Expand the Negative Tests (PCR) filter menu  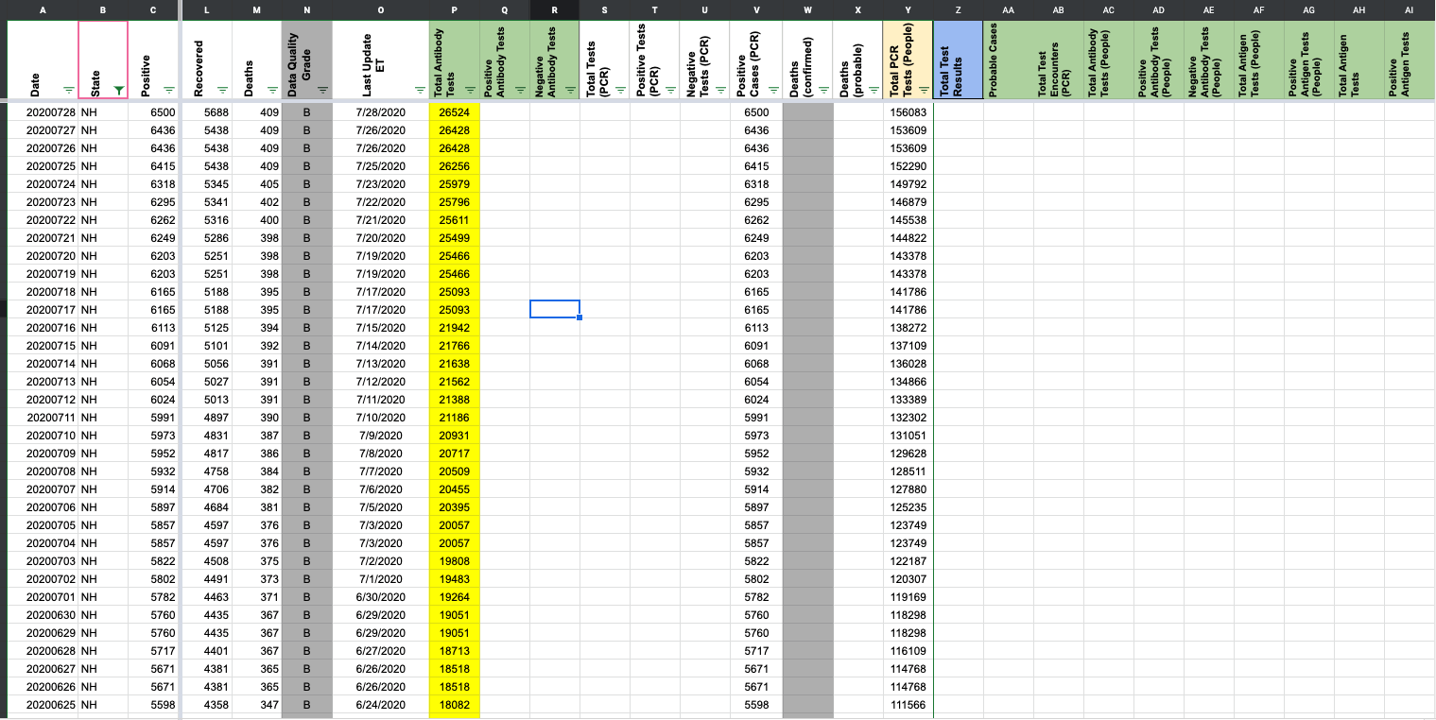click(720, 90)
